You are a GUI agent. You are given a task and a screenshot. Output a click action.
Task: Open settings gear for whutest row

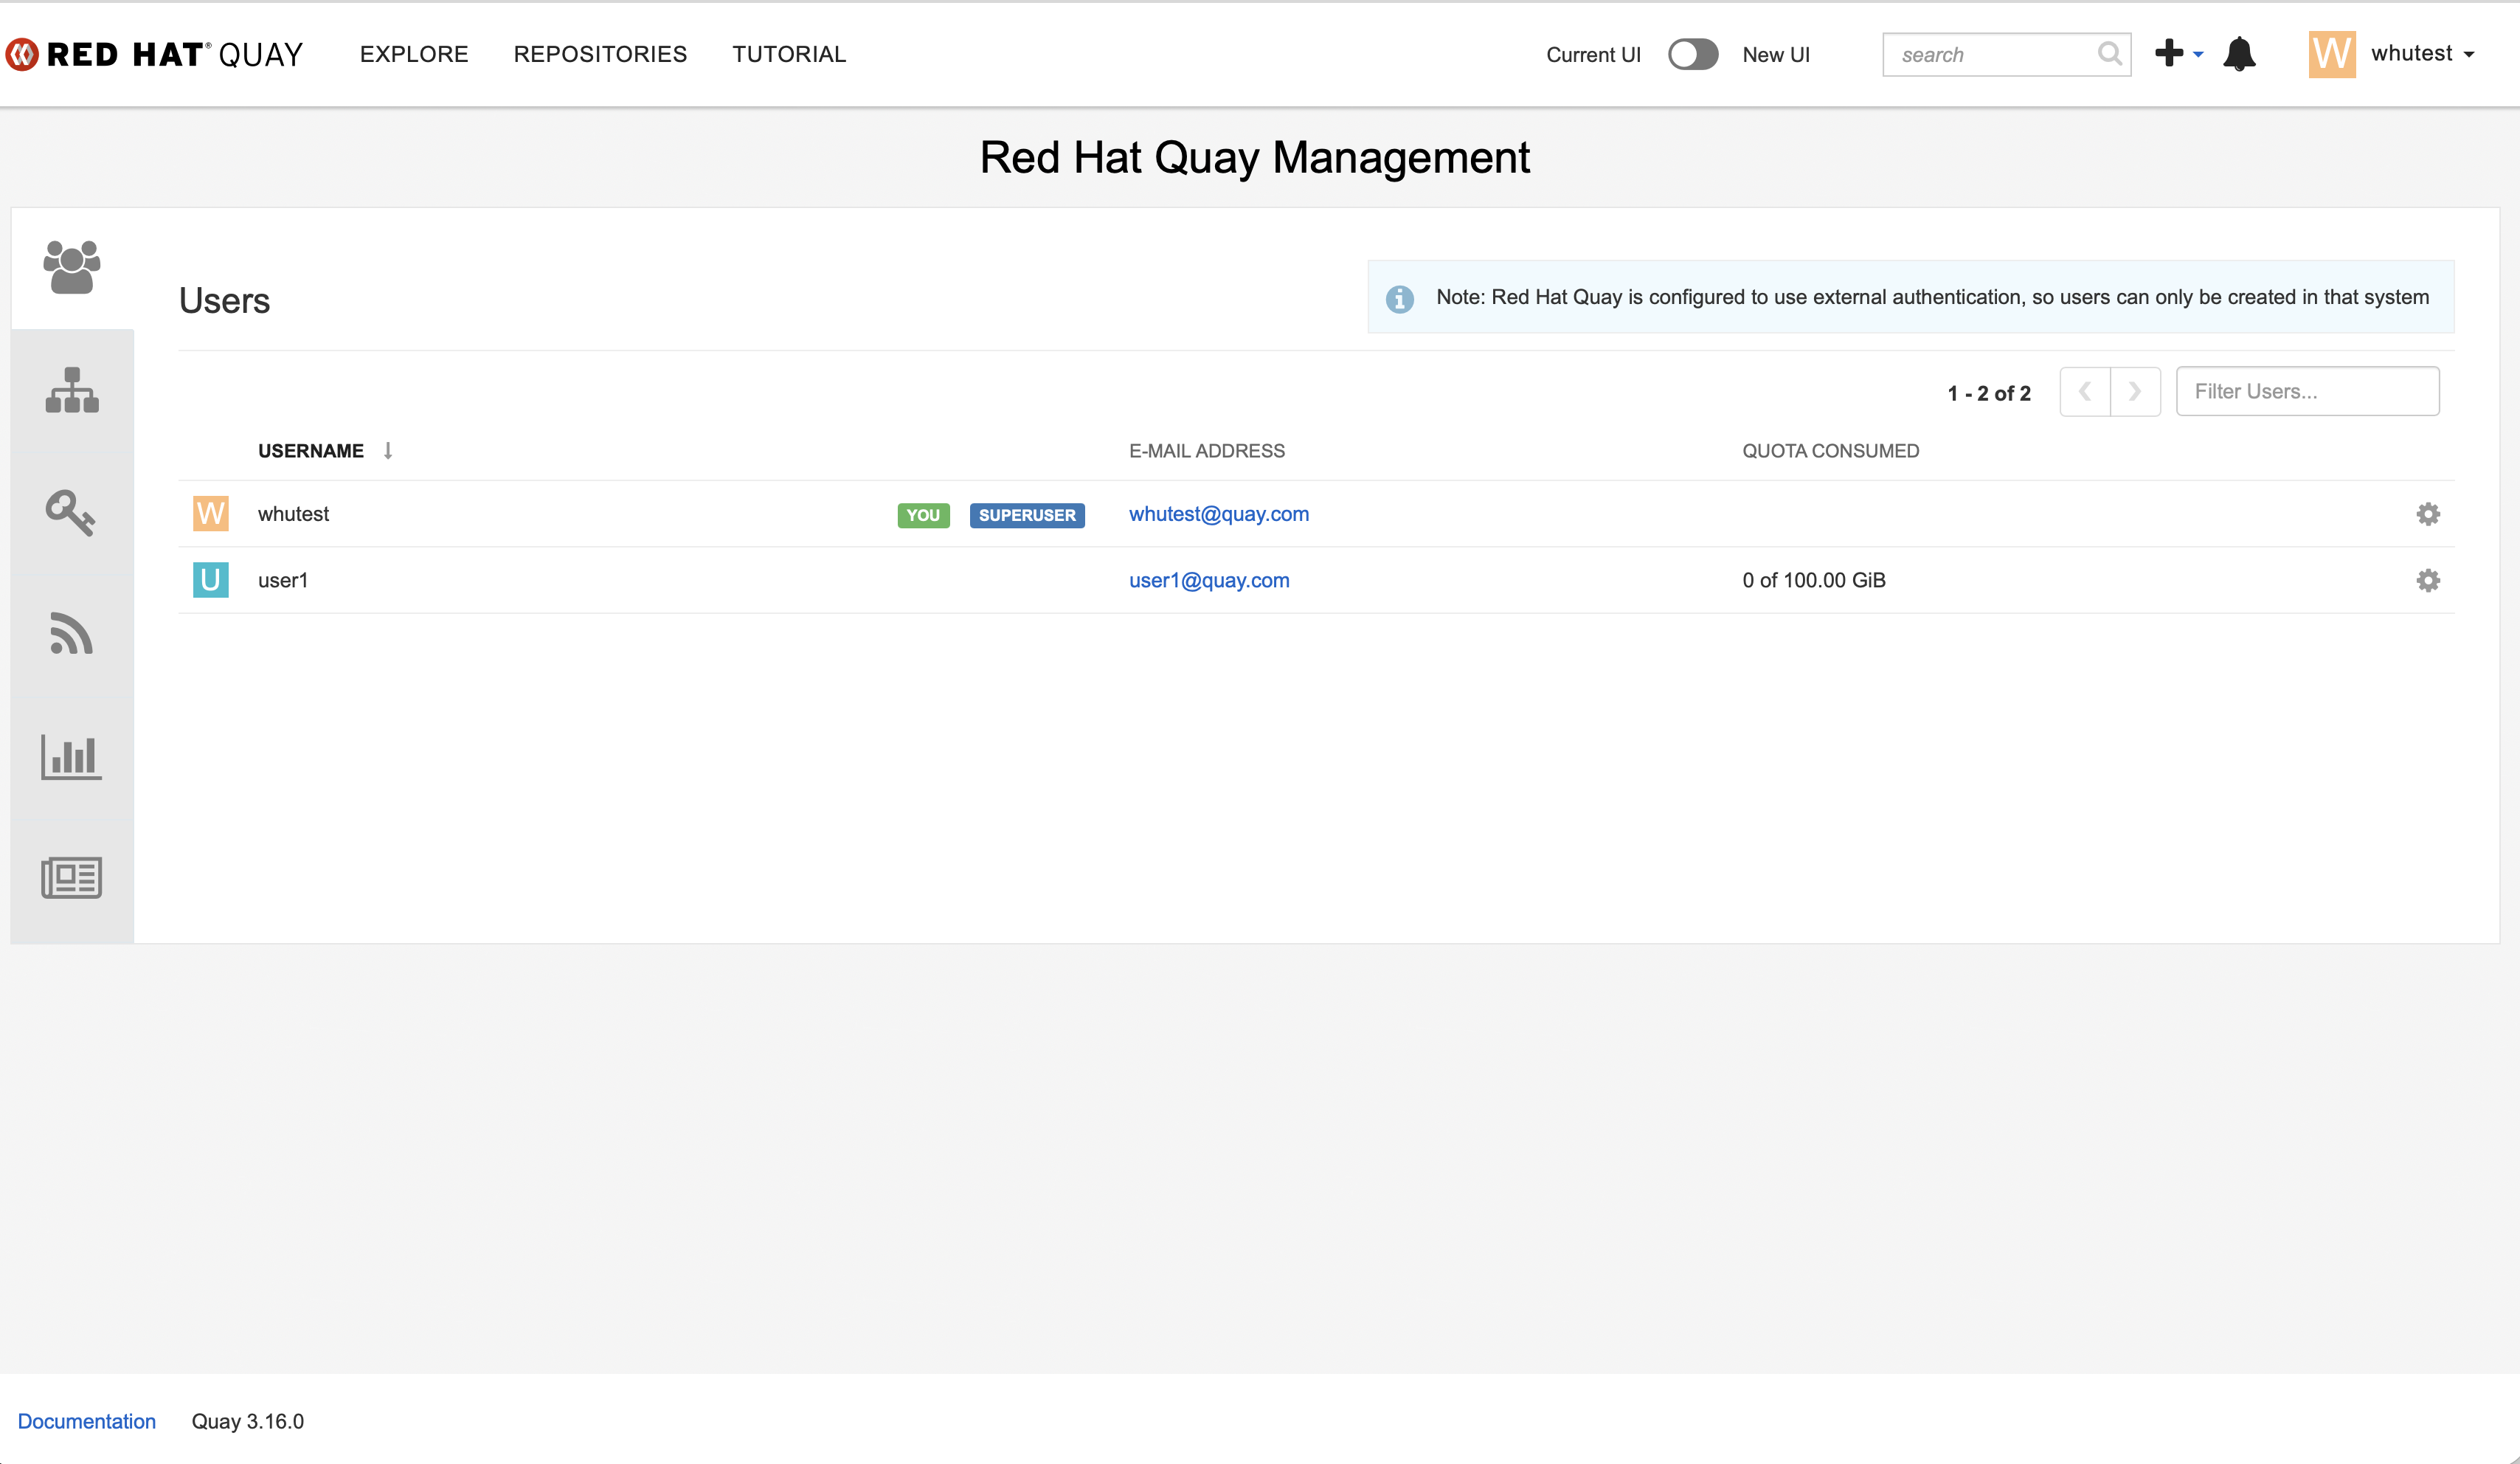coord(2427,514)
